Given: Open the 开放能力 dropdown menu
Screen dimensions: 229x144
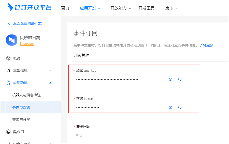Looking at the screenshot, I should pos(121,8).
